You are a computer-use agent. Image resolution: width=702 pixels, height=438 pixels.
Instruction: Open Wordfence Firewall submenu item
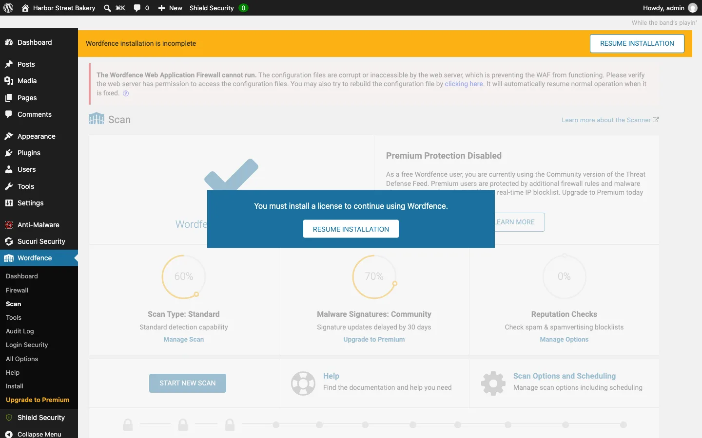17,290
